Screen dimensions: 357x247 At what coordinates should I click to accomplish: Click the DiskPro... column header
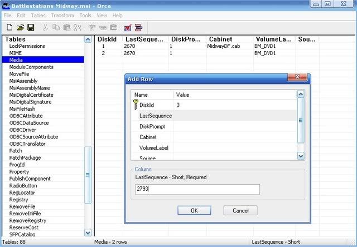(187, 39)
